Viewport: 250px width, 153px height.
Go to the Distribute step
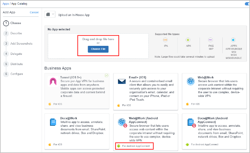[16, 64]
